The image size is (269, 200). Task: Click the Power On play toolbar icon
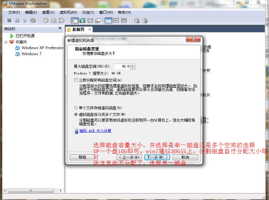(x=25, y=21)
